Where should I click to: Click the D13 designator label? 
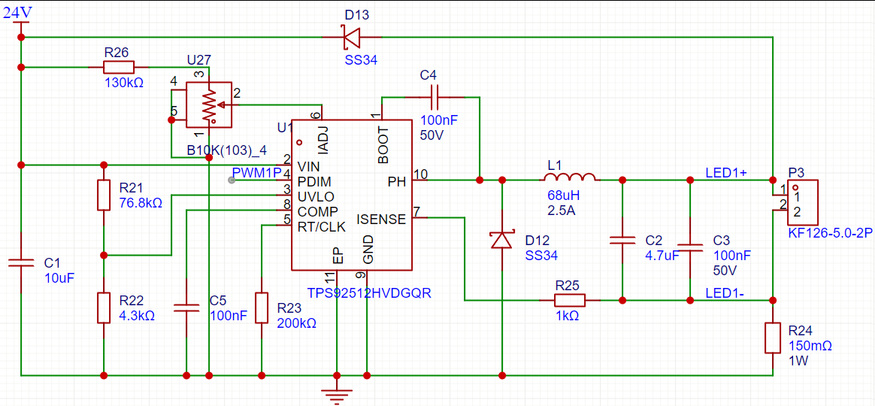coord(356,14)
